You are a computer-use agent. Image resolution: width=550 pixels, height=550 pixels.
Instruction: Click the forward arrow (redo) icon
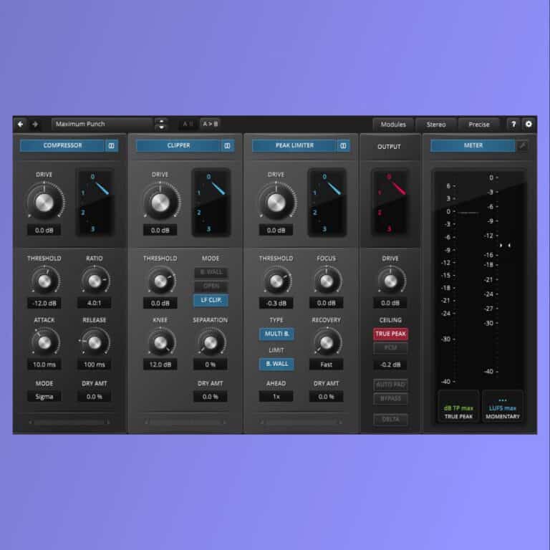coord(35,124)
